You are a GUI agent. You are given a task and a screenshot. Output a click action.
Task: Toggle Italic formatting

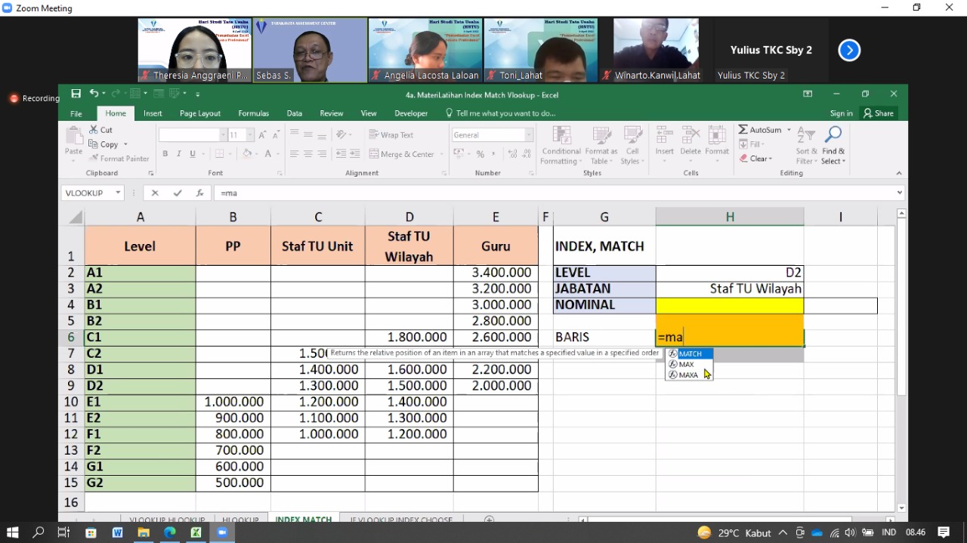[x=179, y=154]
